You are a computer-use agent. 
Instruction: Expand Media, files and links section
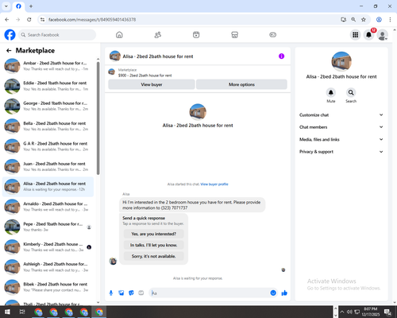click(341, 139)
